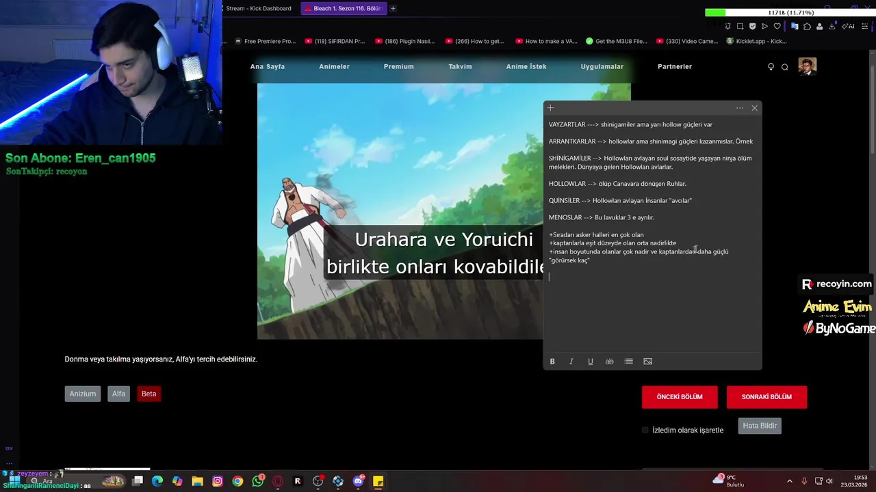Toggle bold formatting in the sticky note
This screenshot has height=492, width=876.
552,361
